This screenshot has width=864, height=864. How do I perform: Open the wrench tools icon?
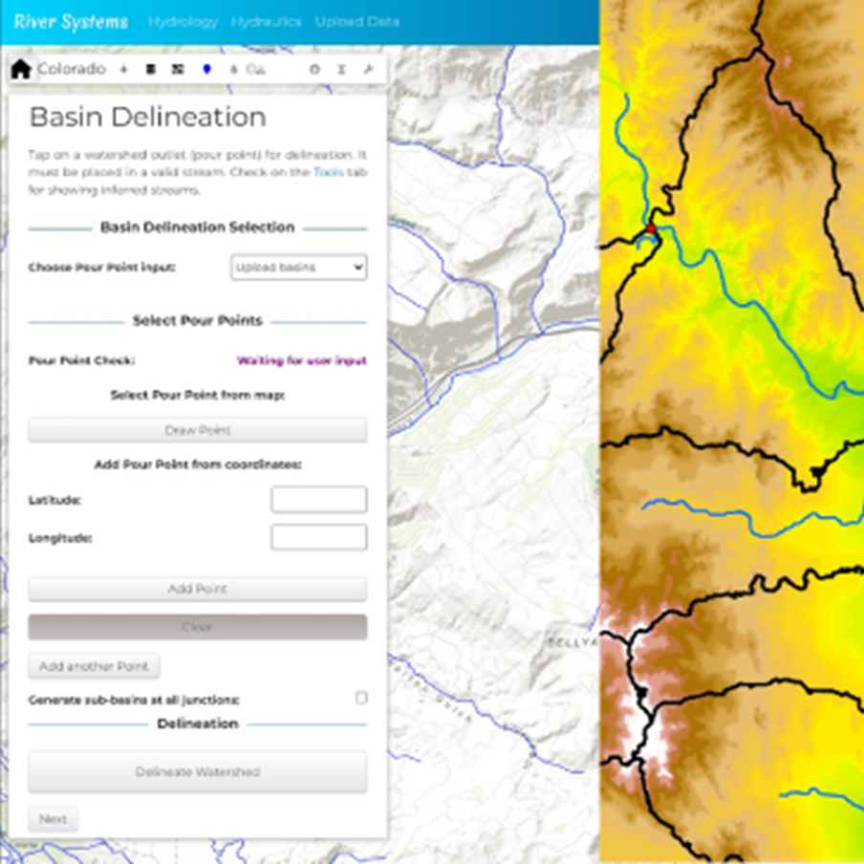tap(367, 70)
